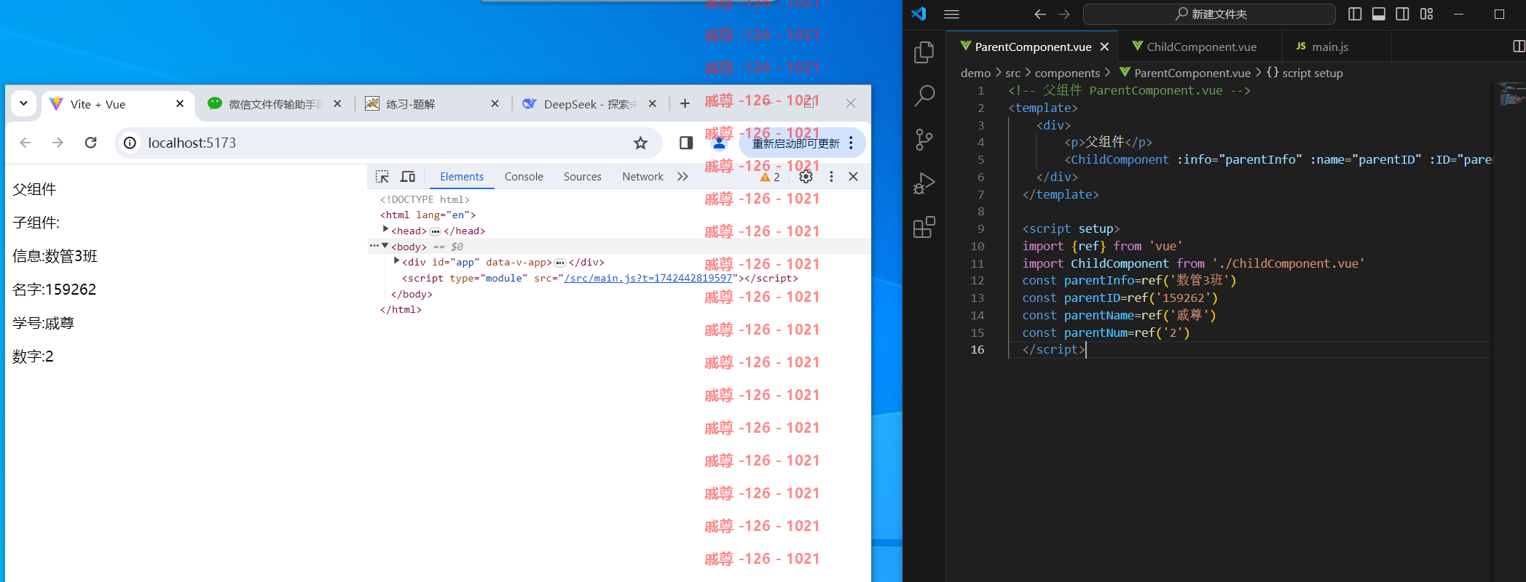Toggle VS Code primary side bar layout icon
This screenshot has height=582, width=1526.
pyautogui.click(x=1355, y=14)
